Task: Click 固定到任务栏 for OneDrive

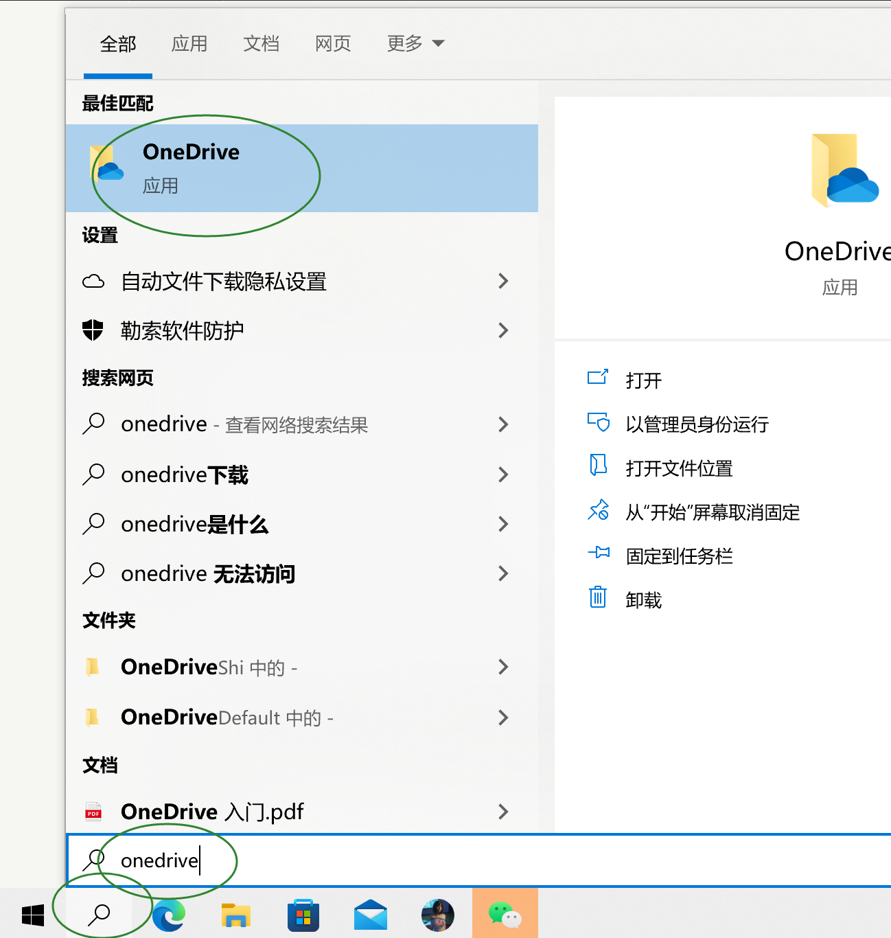Action: click(680, 556)
